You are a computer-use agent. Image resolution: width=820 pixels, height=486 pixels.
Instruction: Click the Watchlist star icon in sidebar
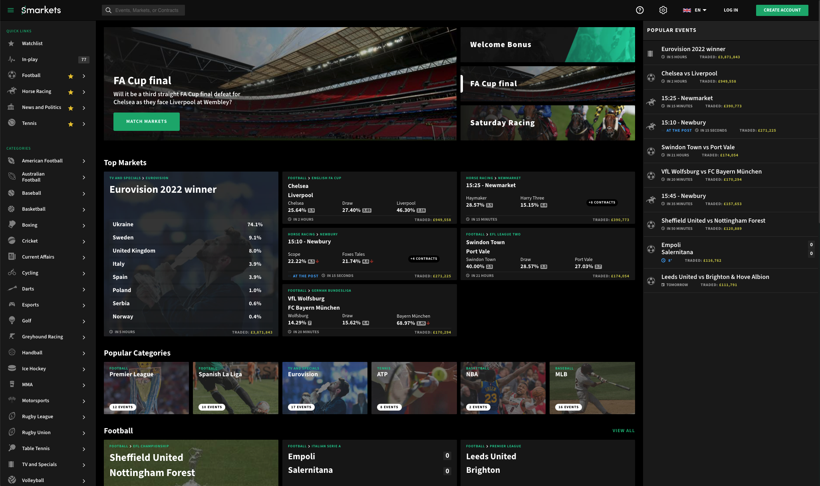click(x=12, y=43)
